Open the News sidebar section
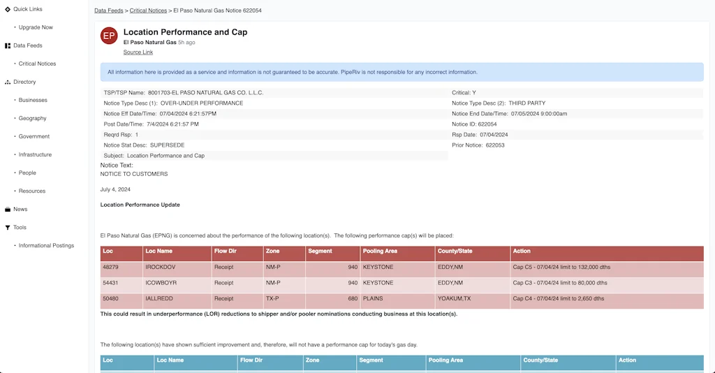Viewport: 715px width, 373px height. (20, 210)
